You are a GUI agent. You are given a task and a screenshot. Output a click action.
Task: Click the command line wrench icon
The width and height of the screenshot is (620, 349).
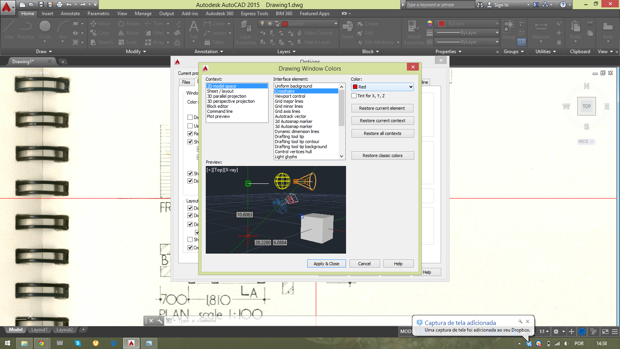click(160, 321)
